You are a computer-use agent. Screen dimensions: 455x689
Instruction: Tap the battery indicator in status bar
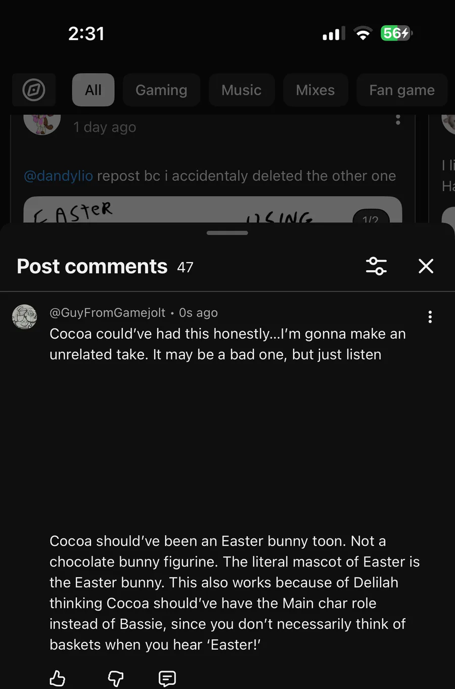[396, 33]
